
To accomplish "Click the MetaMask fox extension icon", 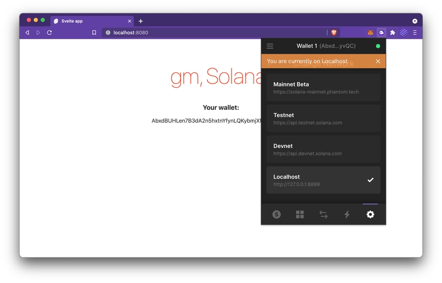I will 371,33.
